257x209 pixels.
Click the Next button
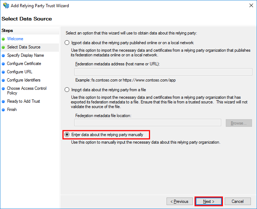tap(209, 201)
